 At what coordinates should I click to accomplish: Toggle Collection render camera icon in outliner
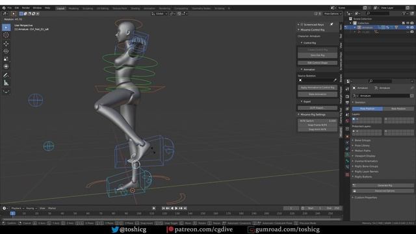pos(412,23)
